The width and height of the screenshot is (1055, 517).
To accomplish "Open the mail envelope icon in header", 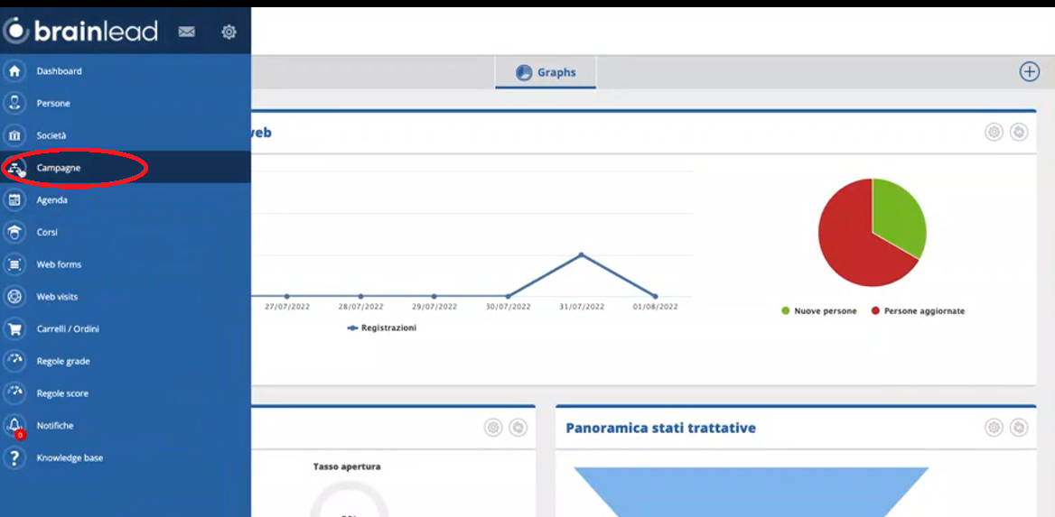I will (186, 32).
